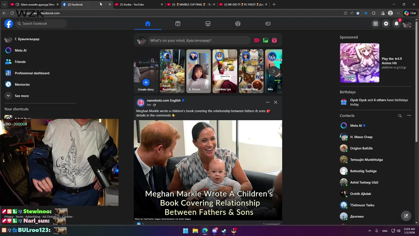Image resolution: width=419 pixels, height=236 pixels.
Task: Create a new story
Action: click(146, 71)
